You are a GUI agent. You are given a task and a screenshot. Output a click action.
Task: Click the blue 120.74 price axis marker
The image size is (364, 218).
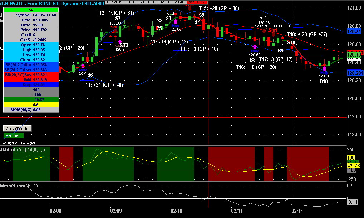(x=354, y=31)
